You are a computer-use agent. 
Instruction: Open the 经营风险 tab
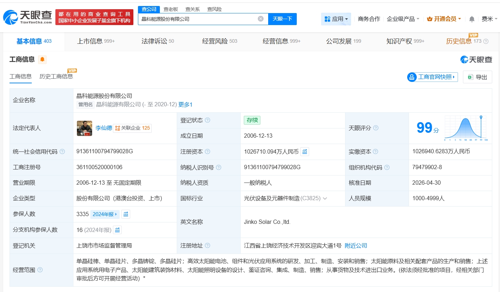pyautogui.click(x=219, y=41)
